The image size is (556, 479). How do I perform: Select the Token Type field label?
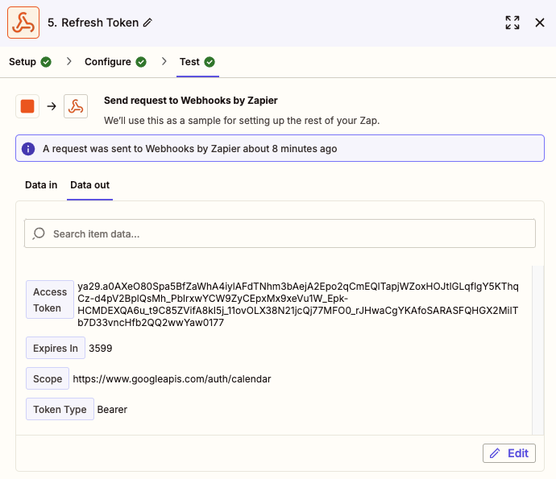tap(60, 409)
